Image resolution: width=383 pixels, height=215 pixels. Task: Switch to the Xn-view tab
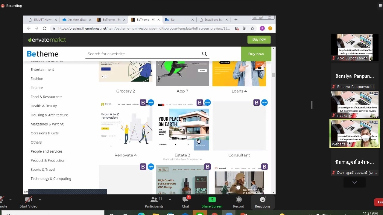click(x=75, y=20)
